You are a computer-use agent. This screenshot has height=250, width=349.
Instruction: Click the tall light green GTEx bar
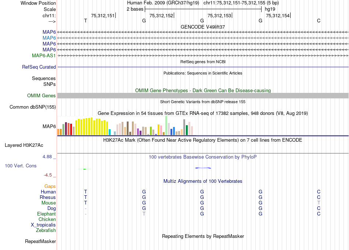click(166, 126)
